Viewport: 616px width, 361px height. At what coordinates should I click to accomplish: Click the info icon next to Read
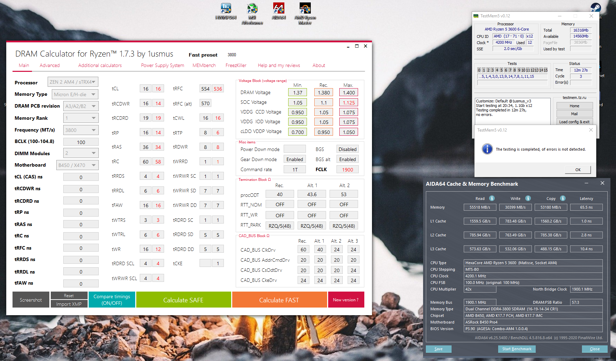(492, 198)
